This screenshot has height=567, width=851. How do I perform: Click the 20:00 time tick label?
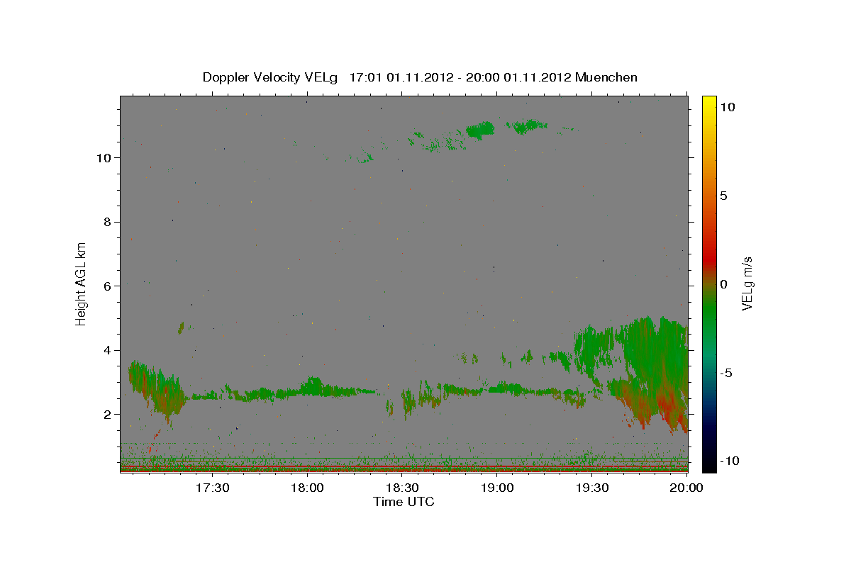point(686,488)
